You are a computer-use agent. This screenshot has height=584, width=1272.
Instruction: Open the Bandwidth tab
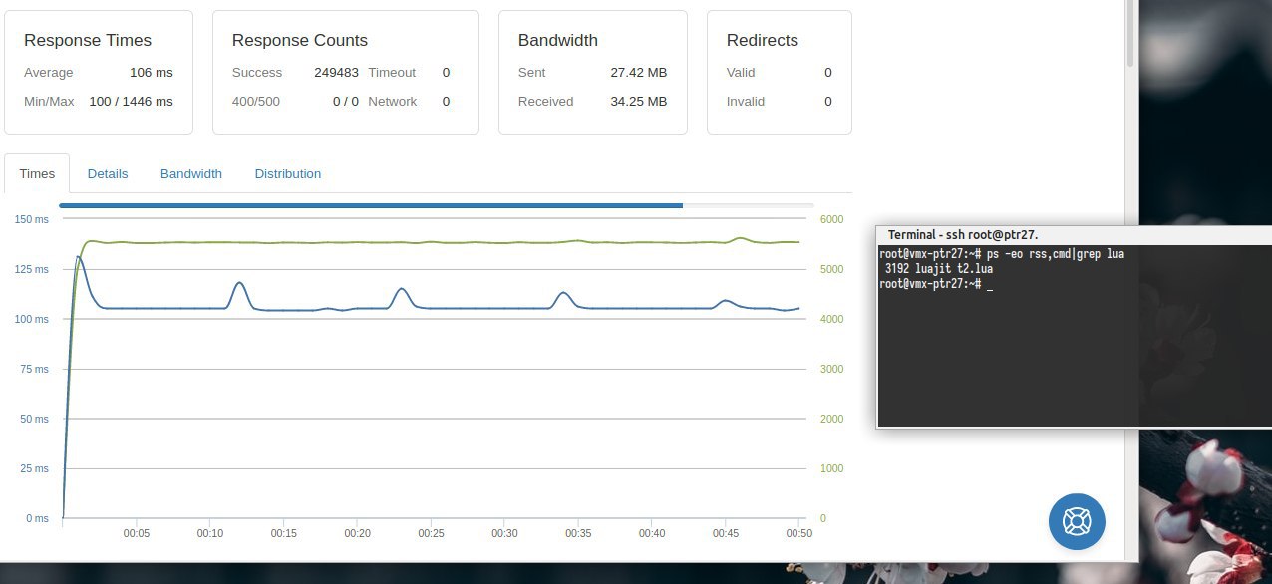[191, 173]
